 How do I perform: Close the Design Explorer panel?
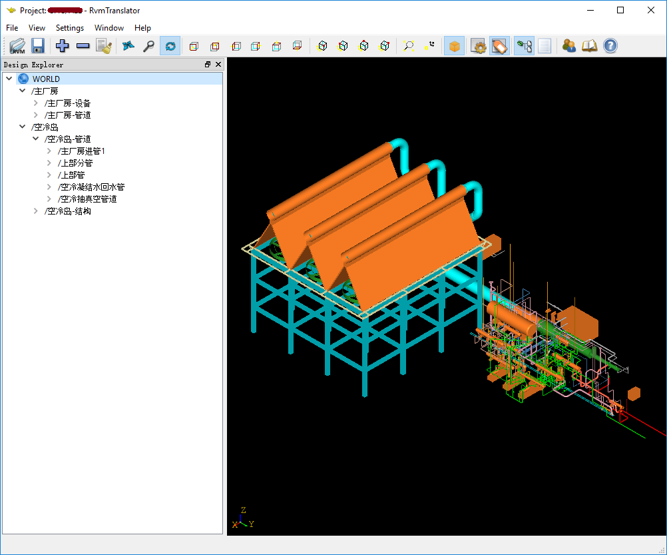pos(218,65)
